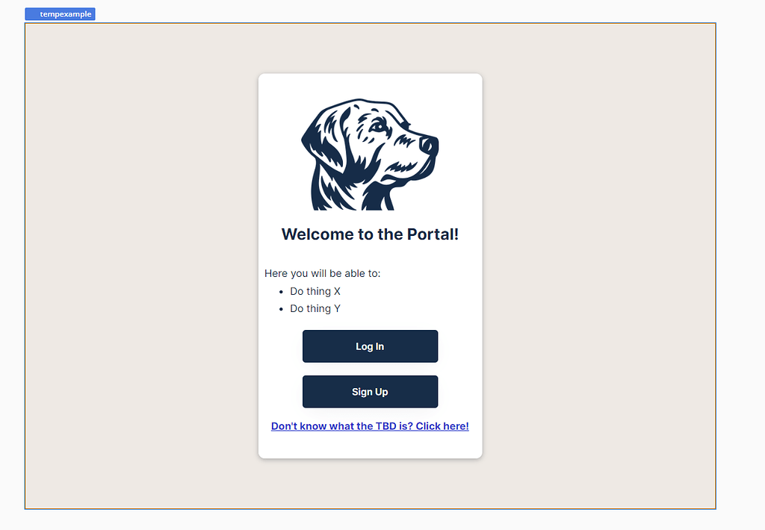Click the blank canvas outside the tempexample frame
The height and width of the screenshot is (530, 765).
740,266
